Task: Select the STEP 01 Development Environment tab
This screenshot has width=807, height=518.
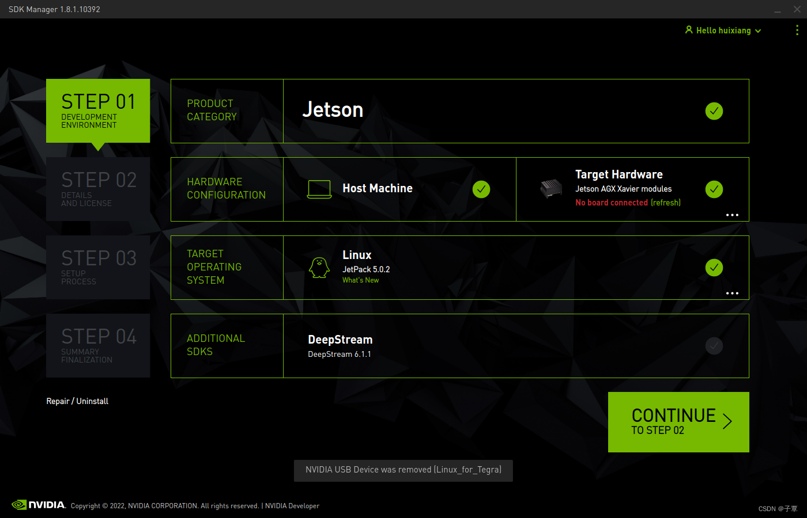Action: [98, 111]
